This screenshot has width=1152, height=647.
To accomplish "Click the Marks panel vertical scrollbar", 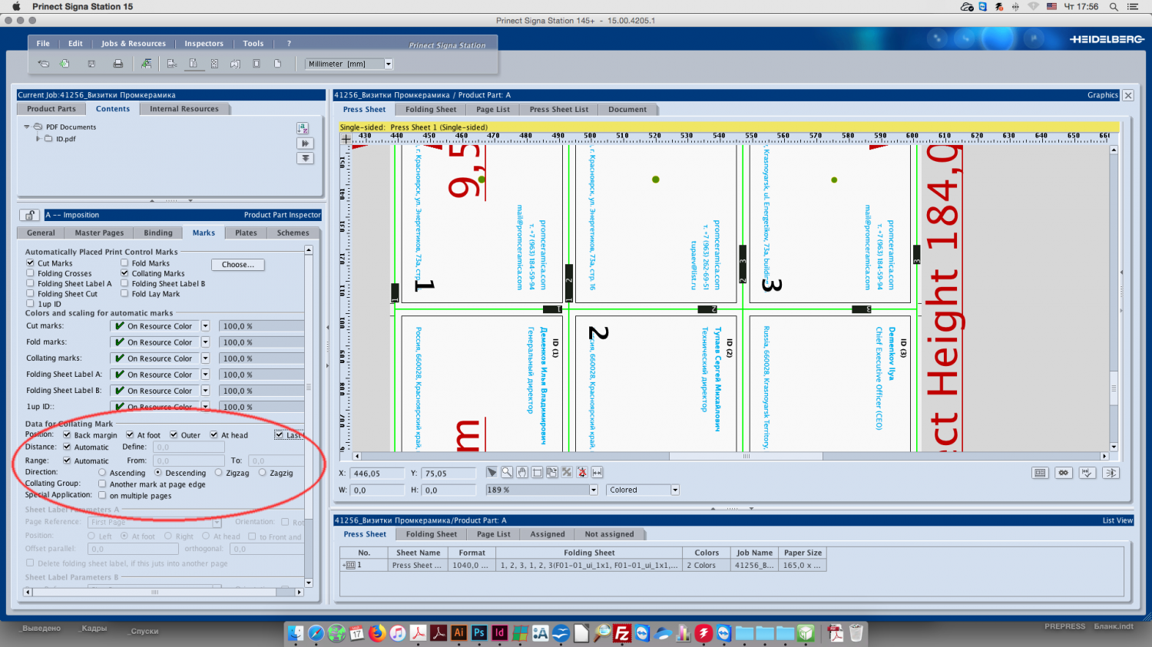I will (309, 417).
